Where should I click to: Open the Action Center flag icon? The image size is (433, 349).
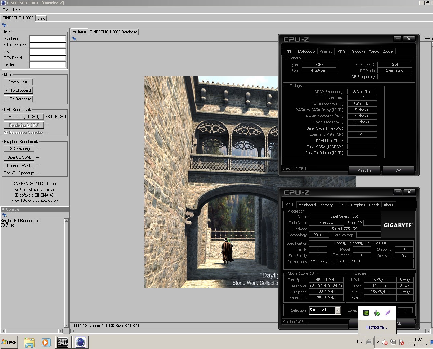click(x=401, y=342)
